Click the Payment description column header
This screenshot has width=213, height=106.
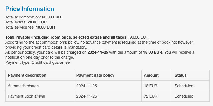point(40,75)
